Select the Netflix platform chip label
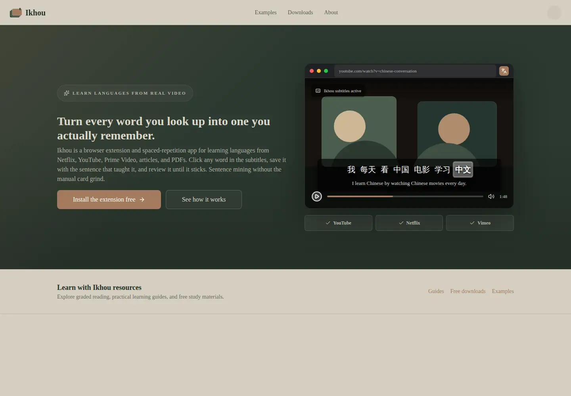This screenshot has height=396, width=571. point(413,223)
